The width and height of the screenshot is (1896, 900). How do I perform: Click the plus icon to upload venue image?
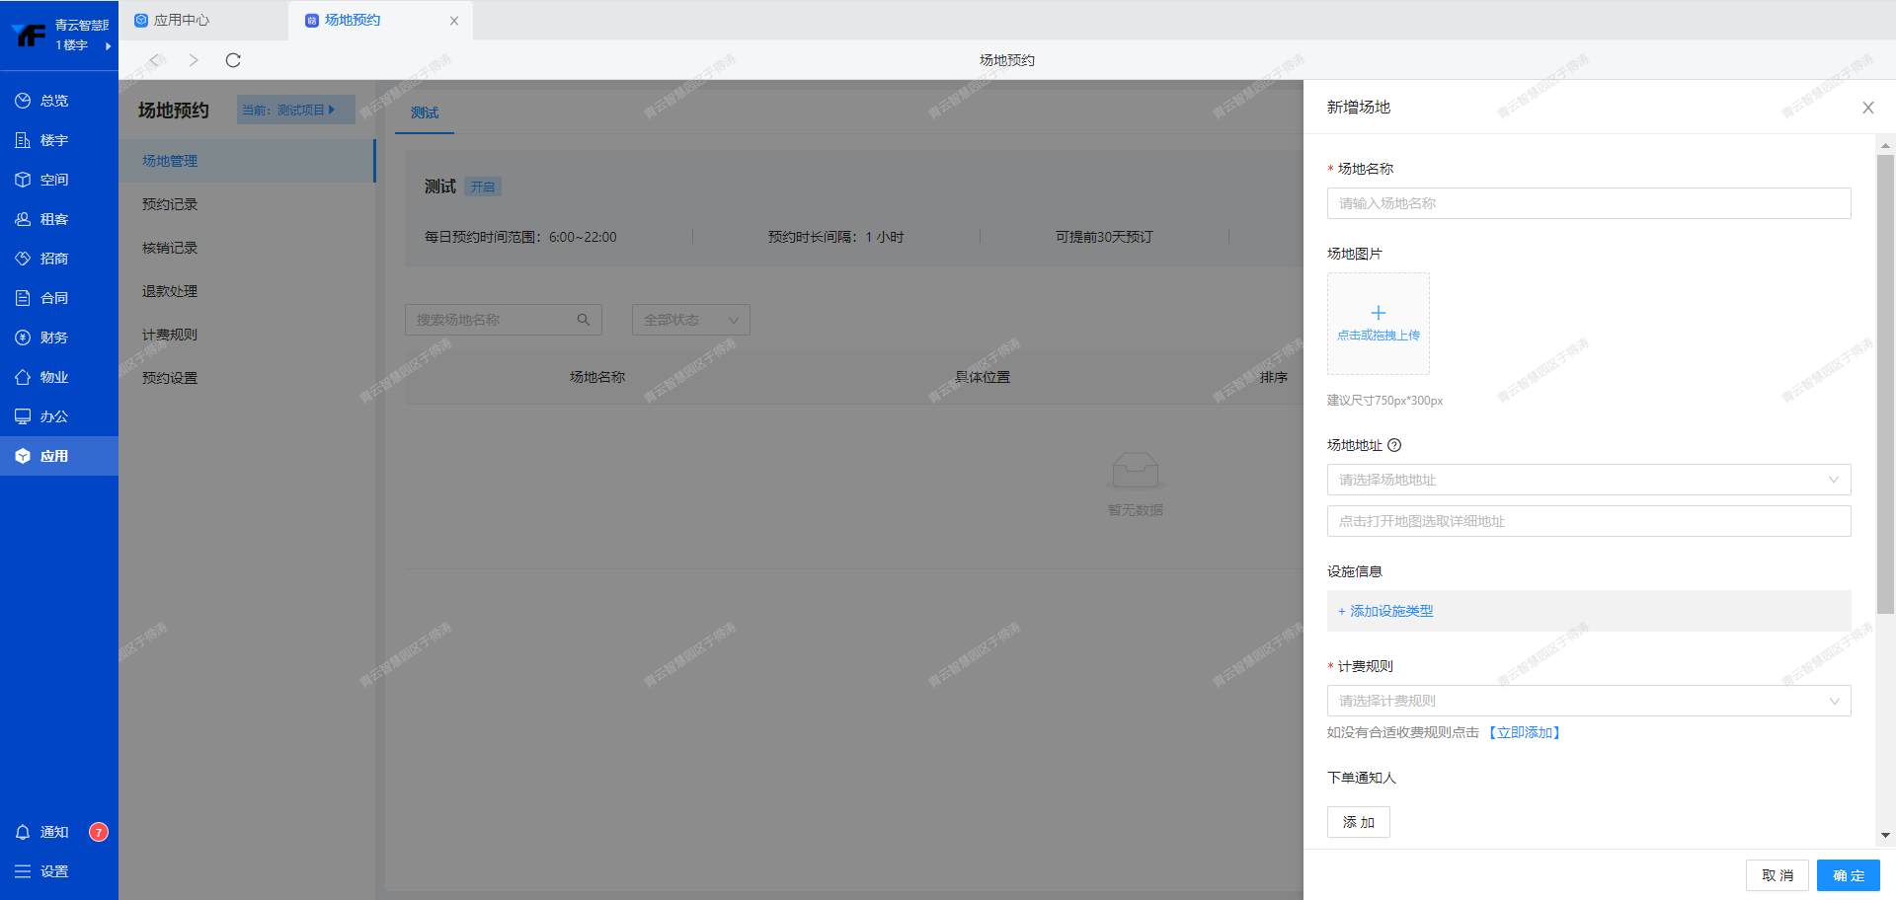click(x=1379, y=314)
